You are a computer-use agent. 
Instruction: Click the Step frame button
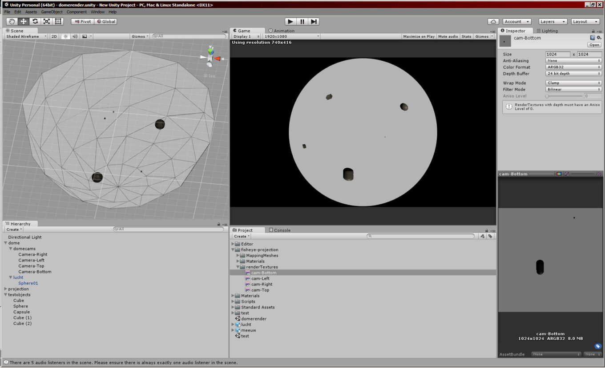[314, 21]
